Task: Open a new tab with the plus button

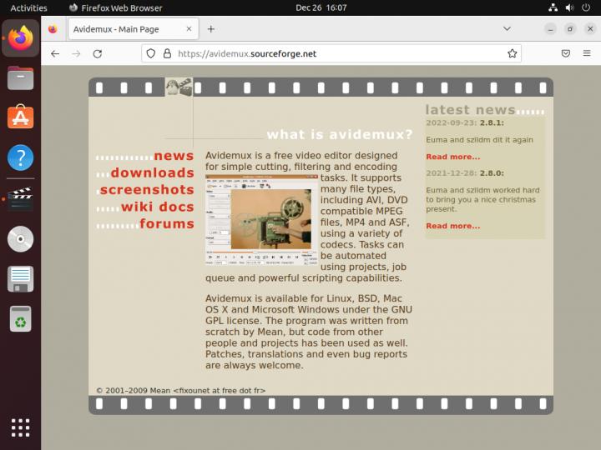Action: pos(211,28)
